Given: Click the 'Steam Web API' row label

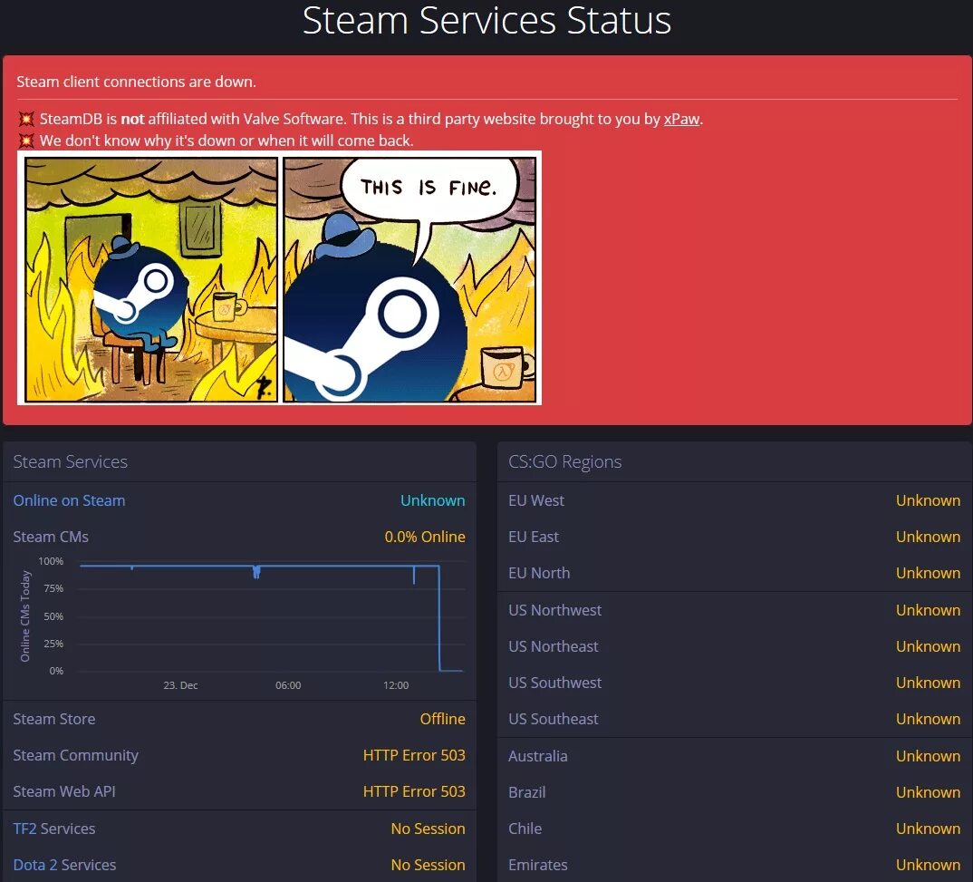Looking at the screenshot, I should tap(64, 791).
